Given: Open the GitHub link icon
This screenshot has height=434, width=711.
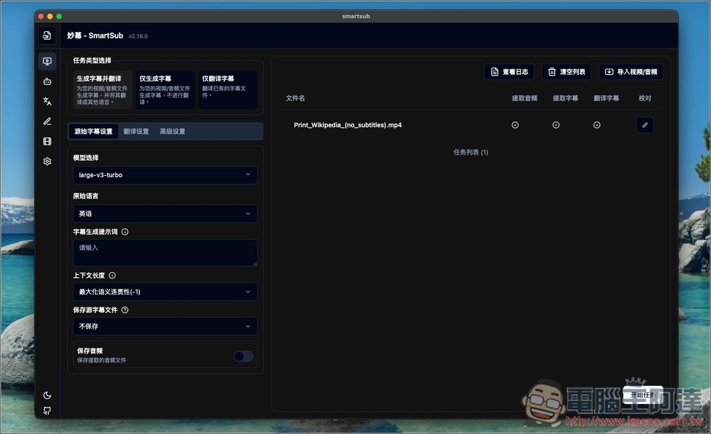Looking at the screenshot, I should click(x=47, y=411).
